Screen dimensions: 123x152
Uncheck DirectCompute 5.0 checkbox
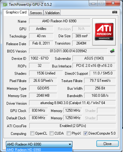coord(85,133)
